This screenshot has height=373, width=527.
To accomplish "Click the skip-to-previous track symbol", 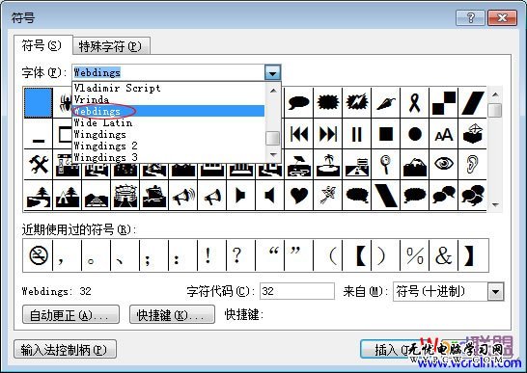I will 299,134.
